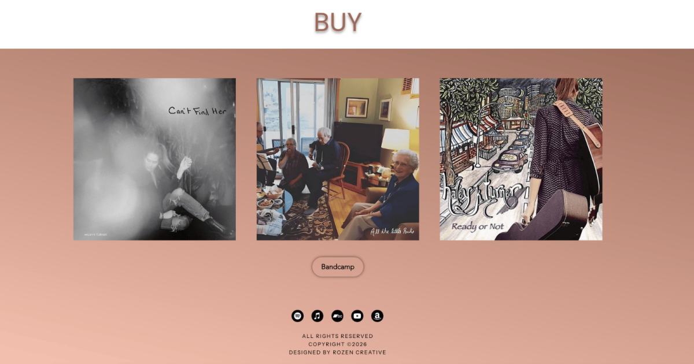Click the Designed by Rozen Creative credit

(338, 352)
